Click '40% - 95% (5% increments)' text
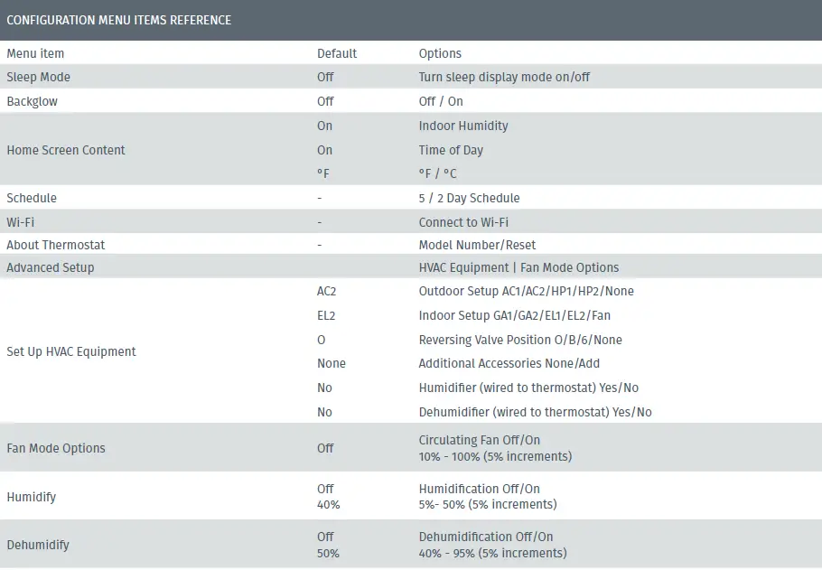This screenshot has height=570, width=822. [x=492, y=553]
